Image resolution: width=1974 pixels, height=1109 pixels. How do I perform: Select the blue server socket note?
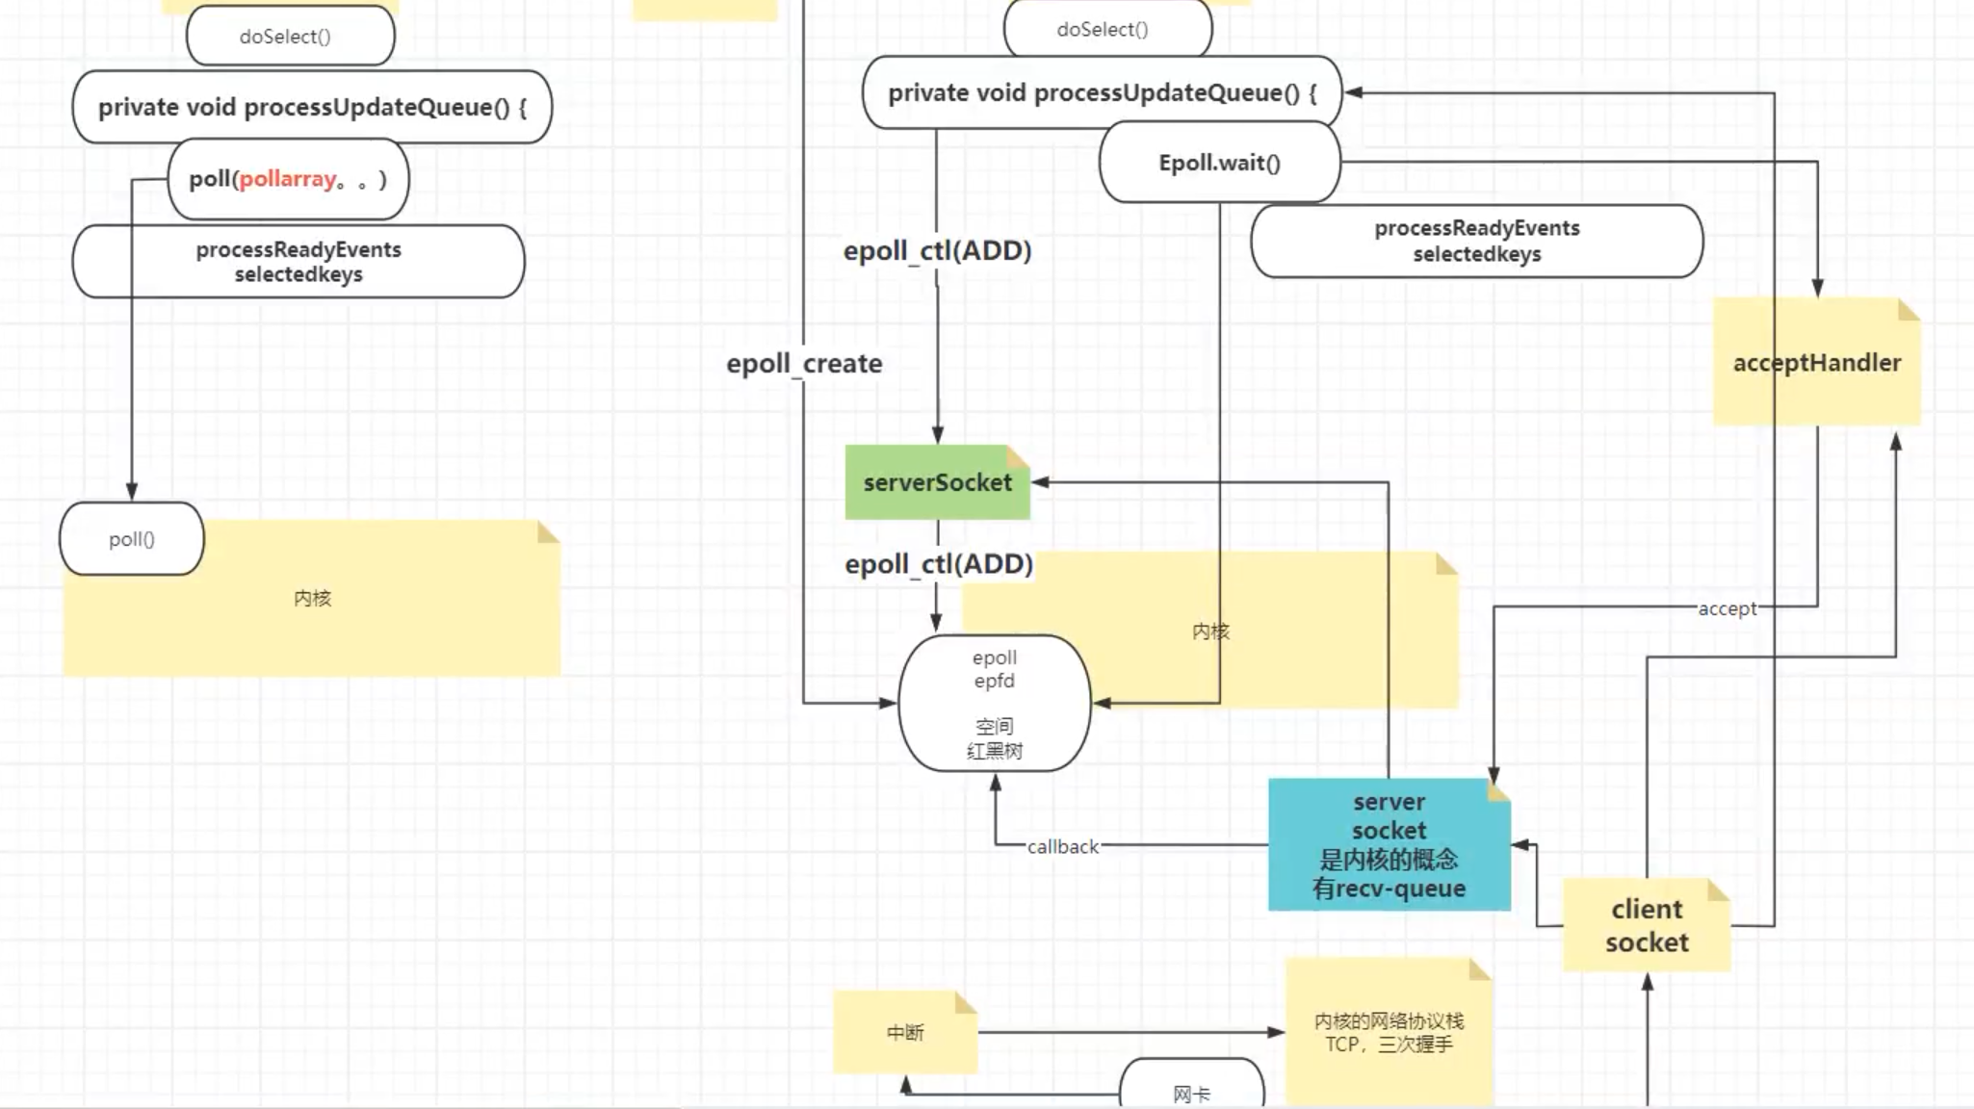1388,845
